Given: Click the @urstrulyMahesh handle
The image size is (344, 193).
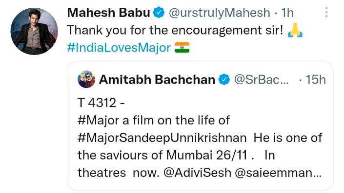Looking at the screenshot, I should tap(220, 13).
